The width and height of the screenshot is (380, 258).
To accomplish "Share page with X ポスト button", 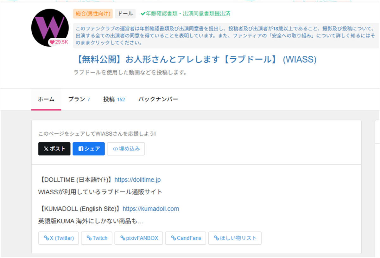I will coord(54,149).
